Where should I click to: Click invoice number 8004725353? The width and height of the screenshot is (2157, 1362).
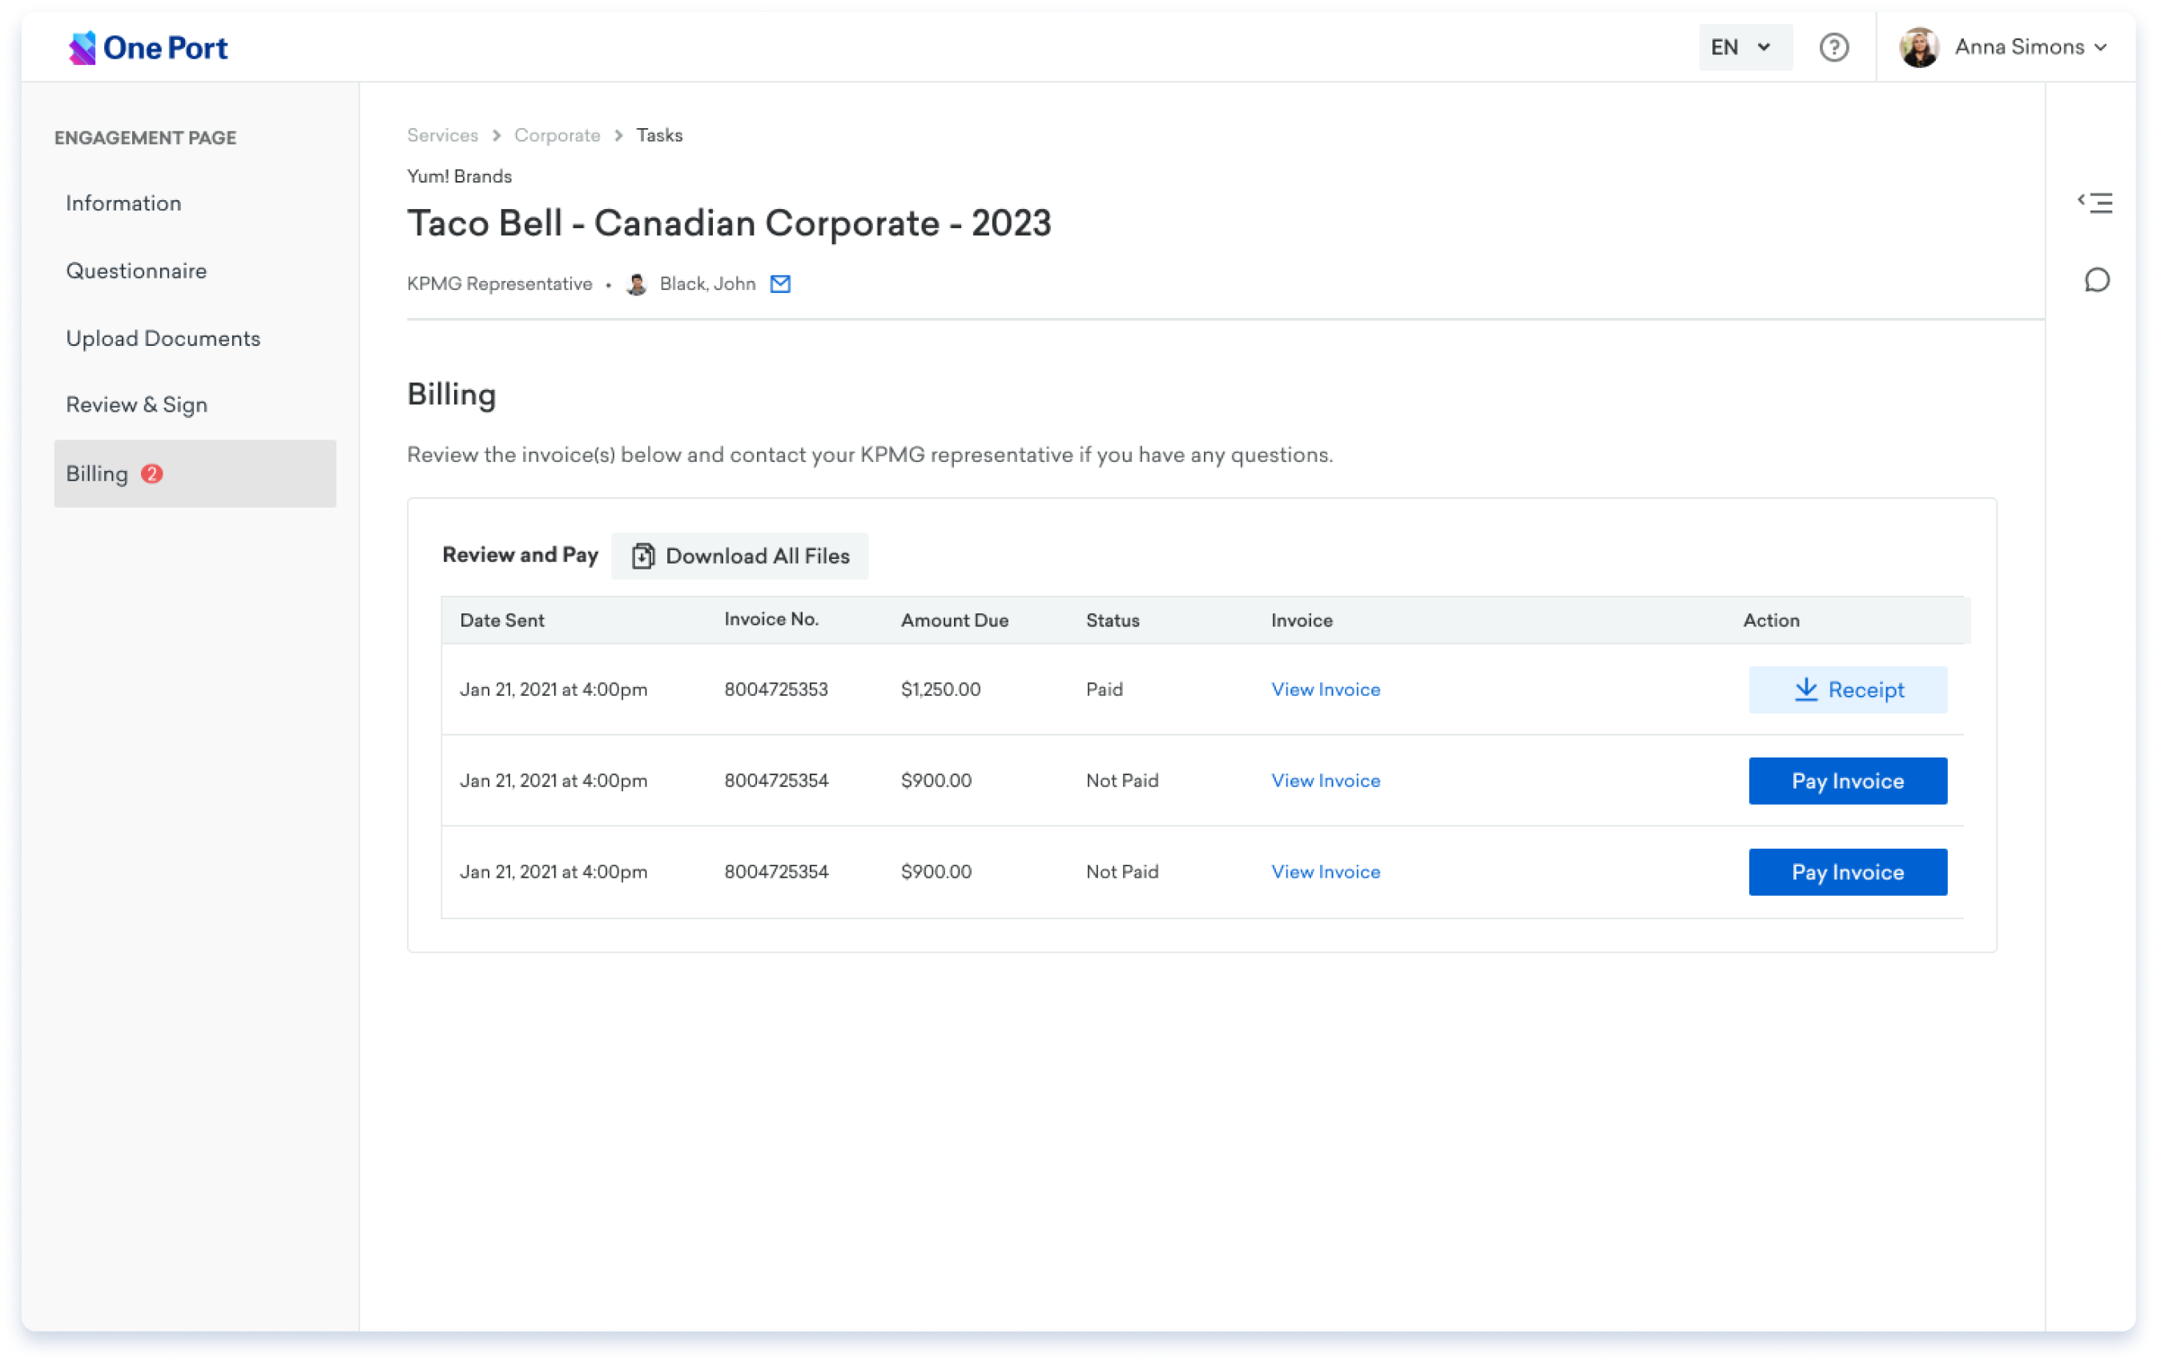[777, 689]
